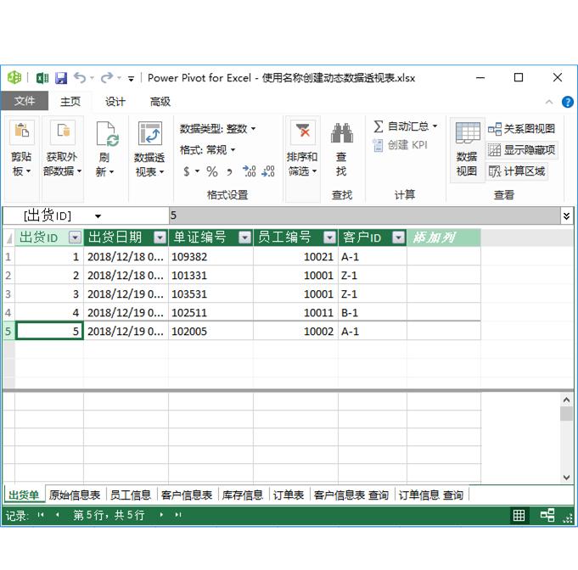Select cell 109382
The image size is (578, 570).
pyautogui.click(x=210, y=257)
